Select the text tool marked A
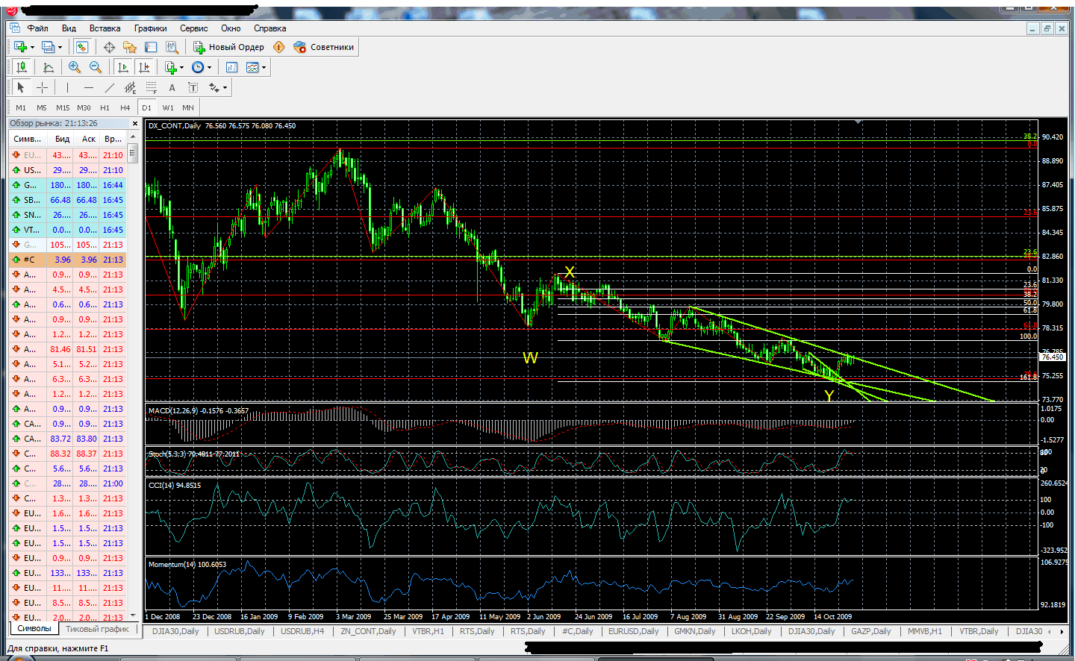The image size is (1075, 661). tap(172, 87)
